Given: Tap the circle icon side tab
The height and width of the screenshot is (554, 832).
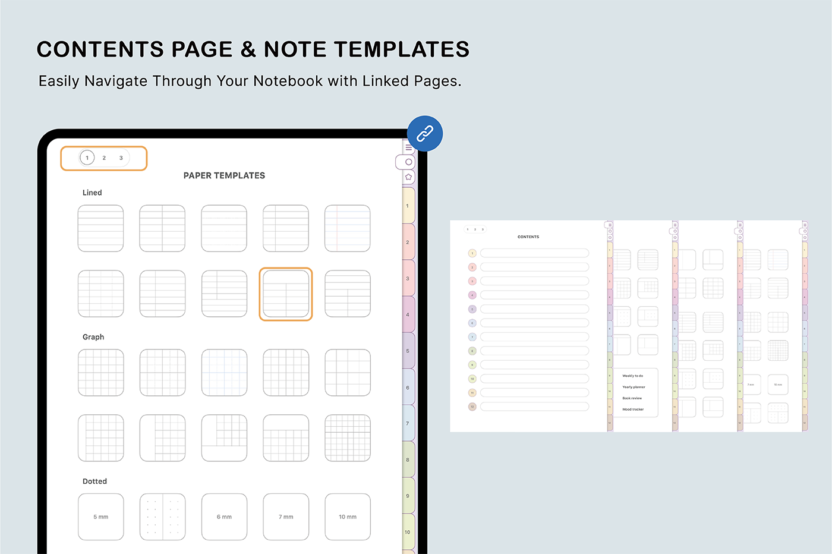Looking at the screenshot, I should click(x=408, y=162).
